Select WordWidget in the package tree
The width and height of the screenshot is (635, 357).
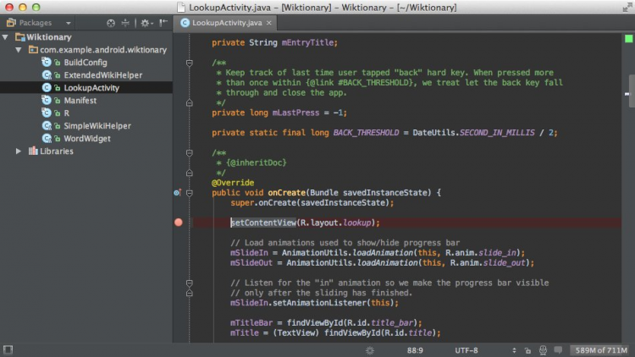click(86, 139)
